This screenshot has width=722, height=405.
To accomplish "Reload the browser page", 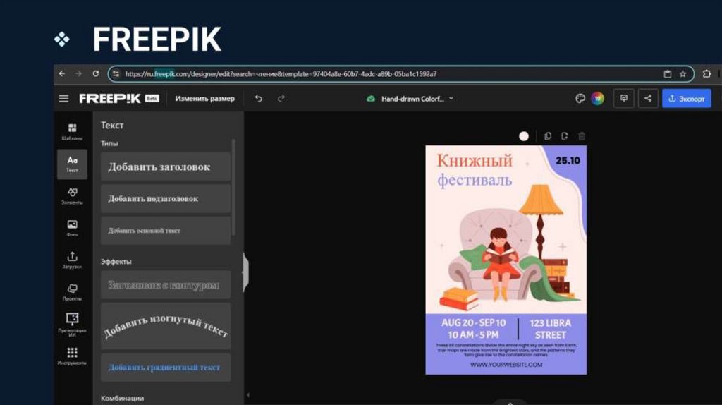I will click(x=95, y=73).
